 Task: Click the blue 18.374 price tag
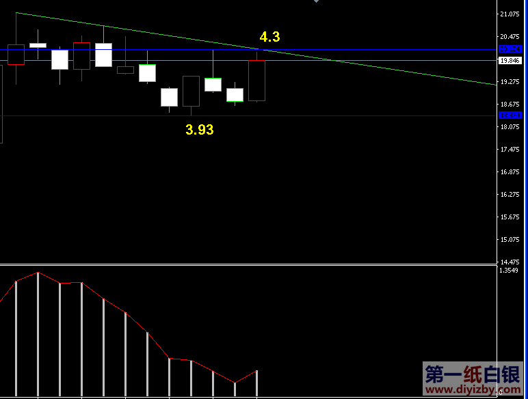510,115
